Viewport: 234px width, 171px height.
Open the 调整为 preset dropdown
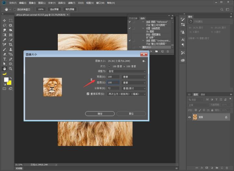click(x=126, y=71)
